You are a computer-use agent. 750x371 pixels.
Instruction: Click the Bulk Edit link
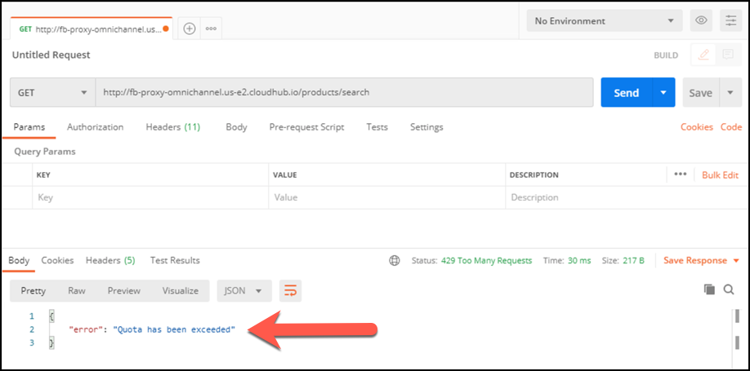(x=721, y=174)
